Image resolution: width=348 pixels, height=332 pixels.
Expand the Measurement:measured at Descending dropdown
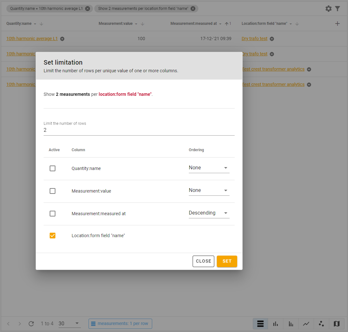[209, 213]
